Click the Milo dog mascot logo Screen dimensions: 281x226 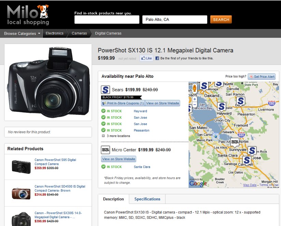coord(43,12)
